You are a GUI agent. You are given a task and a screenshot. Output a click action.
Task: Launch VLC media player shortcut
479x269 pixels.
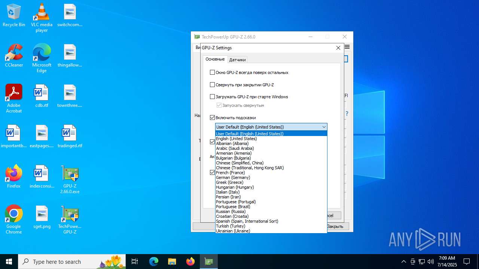[42, 18]
